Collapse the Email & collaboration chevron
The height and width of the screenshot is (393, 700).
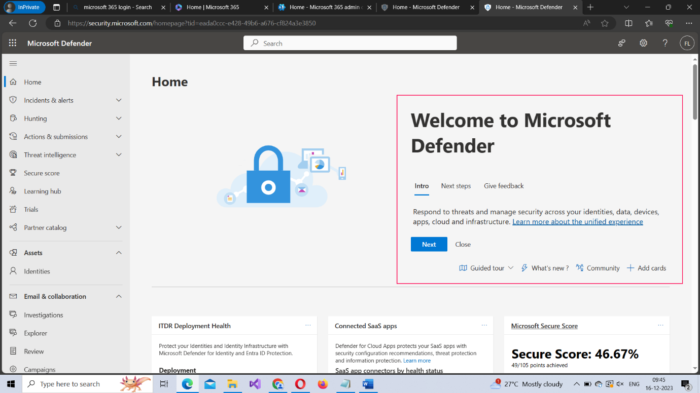coord(119,296)
